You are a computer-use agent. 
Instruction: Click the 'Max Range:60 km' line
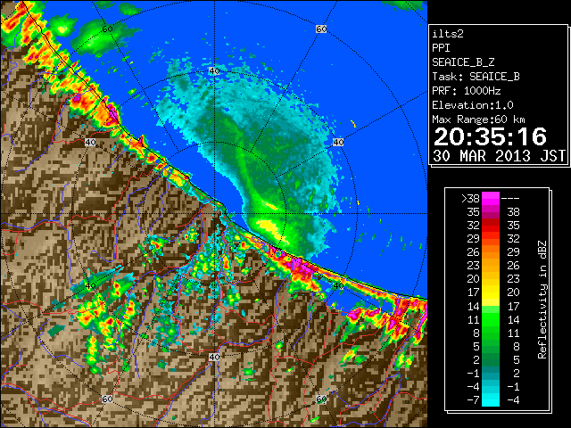(x=478, y=119)
